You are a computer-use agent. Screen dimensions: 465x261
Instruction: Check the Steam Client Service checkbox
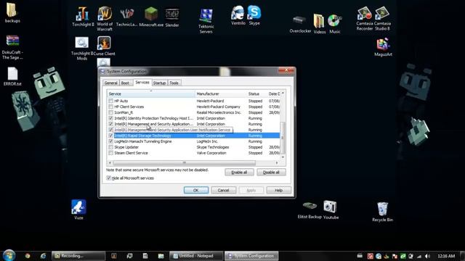pyautogui.click(x=110, y=153)
